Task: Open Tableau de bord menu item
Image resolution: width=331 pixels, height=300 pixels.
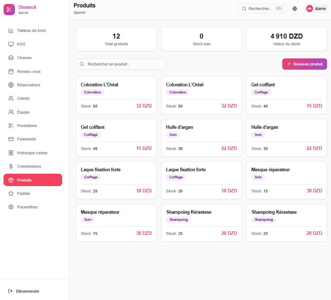Action: coord(33,30)
